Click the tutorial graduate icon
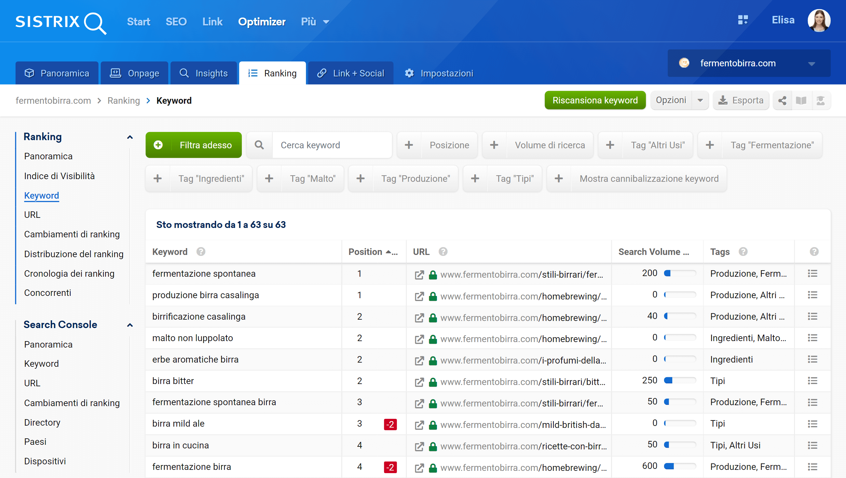Image resolution: width=846 pixels, height=478 pixels. 821,100
